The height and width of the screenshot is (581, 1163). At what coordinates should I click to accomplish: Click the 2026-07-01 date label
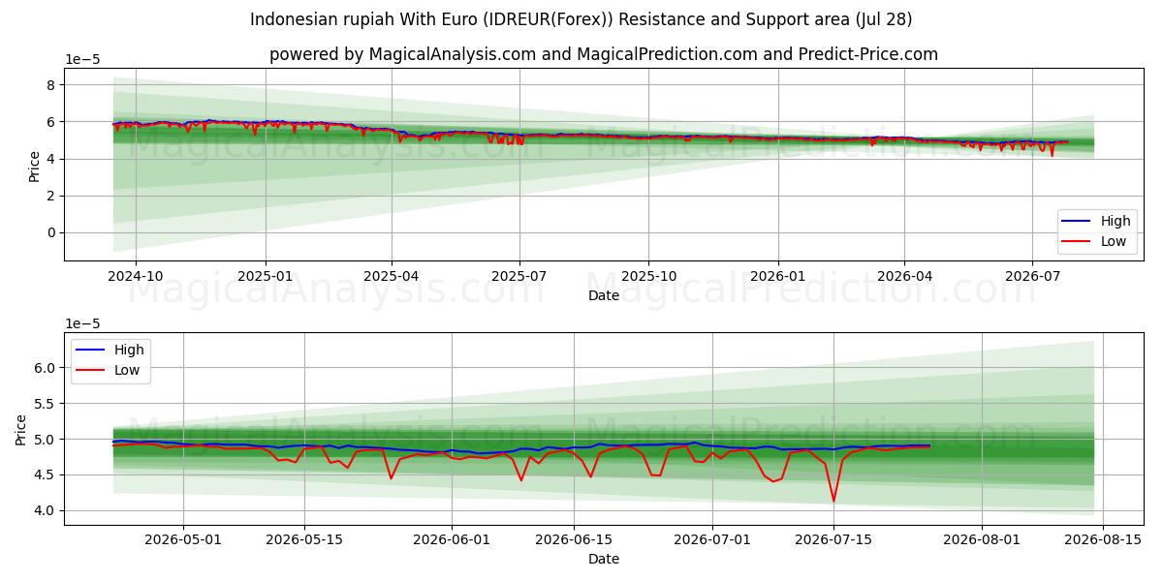click(x=711, y=541)
